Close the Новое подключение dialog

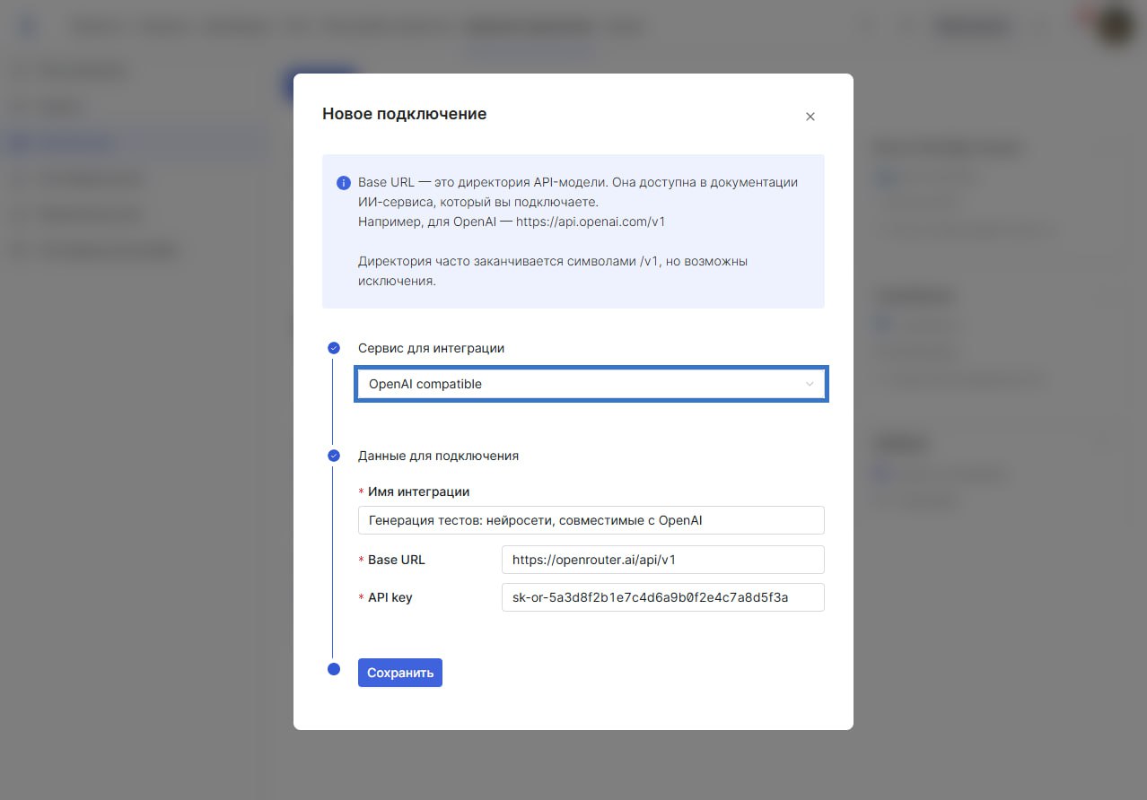[x=810, y=117]
